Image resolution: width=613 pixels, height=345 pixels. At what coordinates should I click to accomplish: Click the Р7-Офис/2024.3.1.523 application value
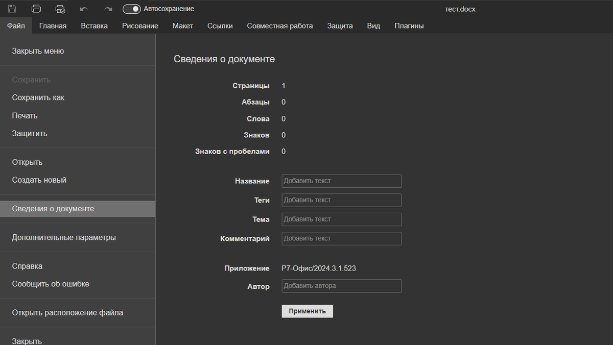click(319, 268)
